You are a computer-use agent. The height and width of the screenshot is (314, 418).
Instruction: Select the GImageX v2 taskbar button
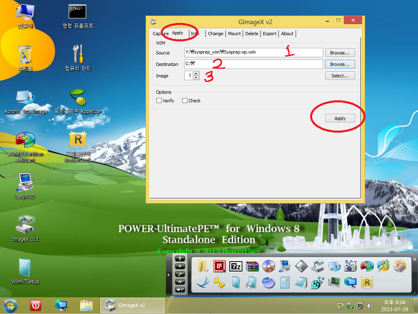pos(133,306)
